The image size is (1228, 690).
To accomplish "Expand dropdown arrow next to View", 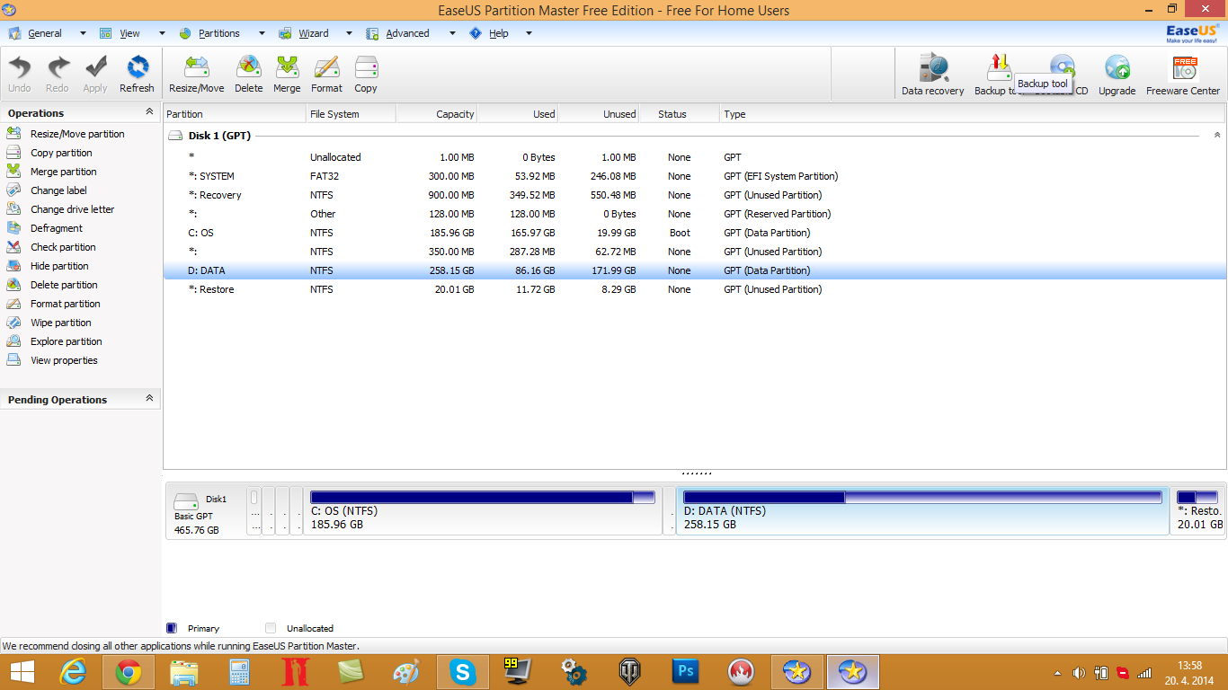I will pyautogui.click(x=162, y=33).
